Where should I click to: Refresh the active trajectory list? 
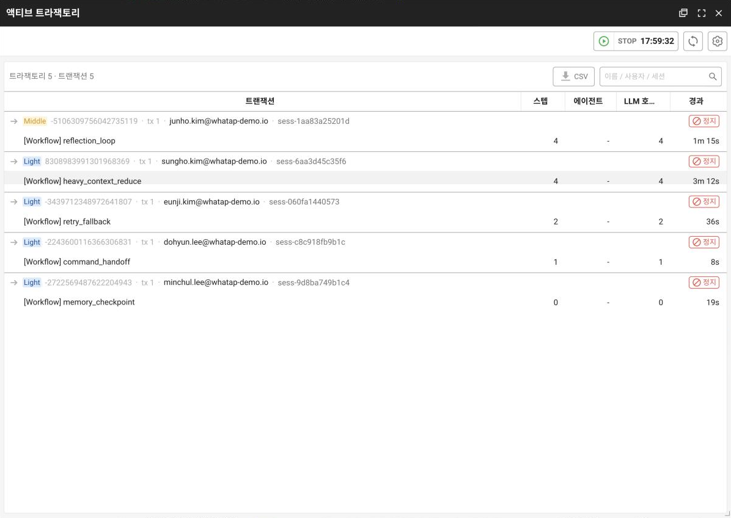[x=692, y=41]
